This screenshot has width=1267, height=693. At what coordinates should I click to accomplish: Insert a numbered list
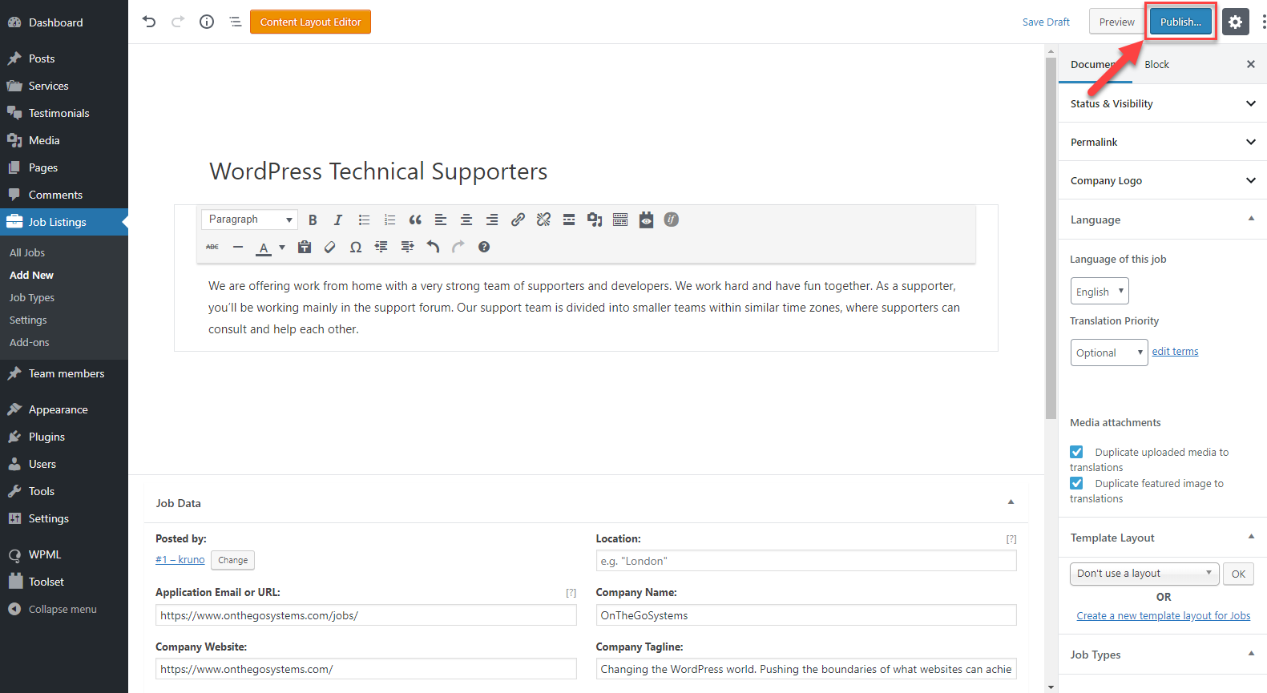389,220
